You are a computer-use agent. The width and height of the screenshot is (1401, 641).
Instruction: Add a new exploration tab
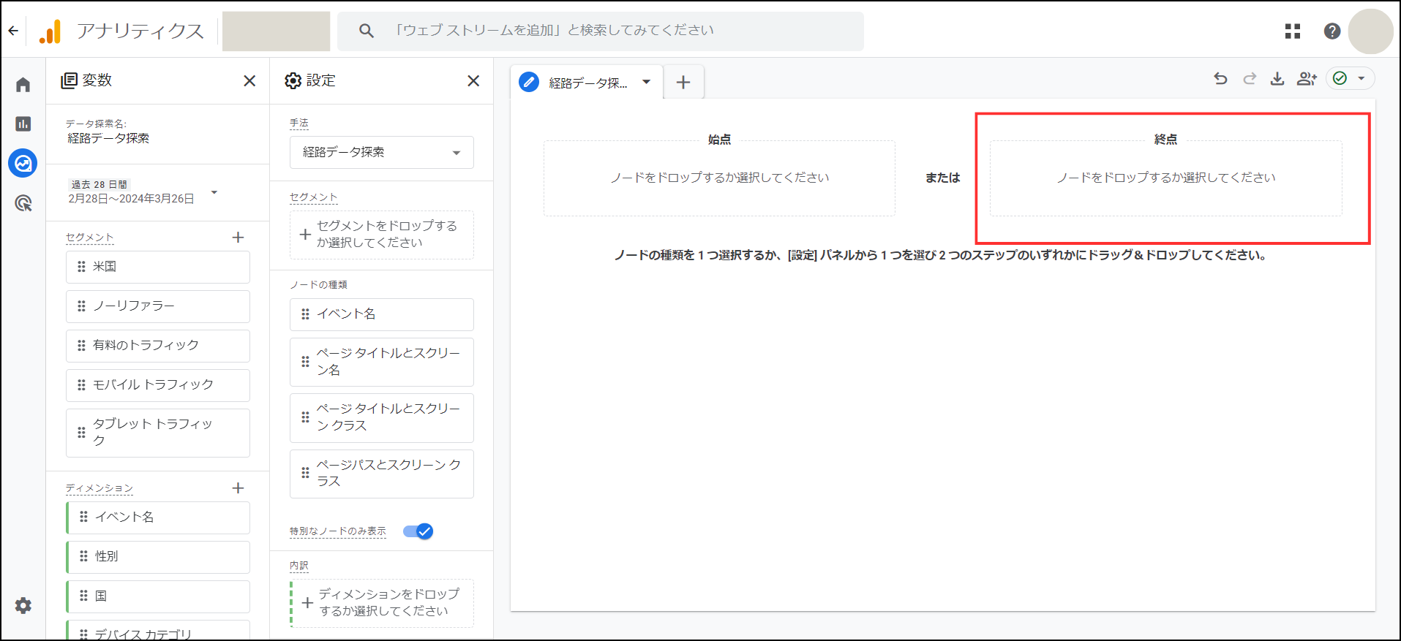click(x=683, y=82)
